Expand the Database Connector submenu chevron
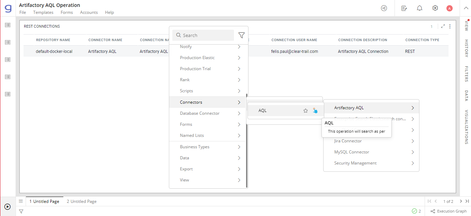The height and width of the screenshot is (216, 471). 239,113
